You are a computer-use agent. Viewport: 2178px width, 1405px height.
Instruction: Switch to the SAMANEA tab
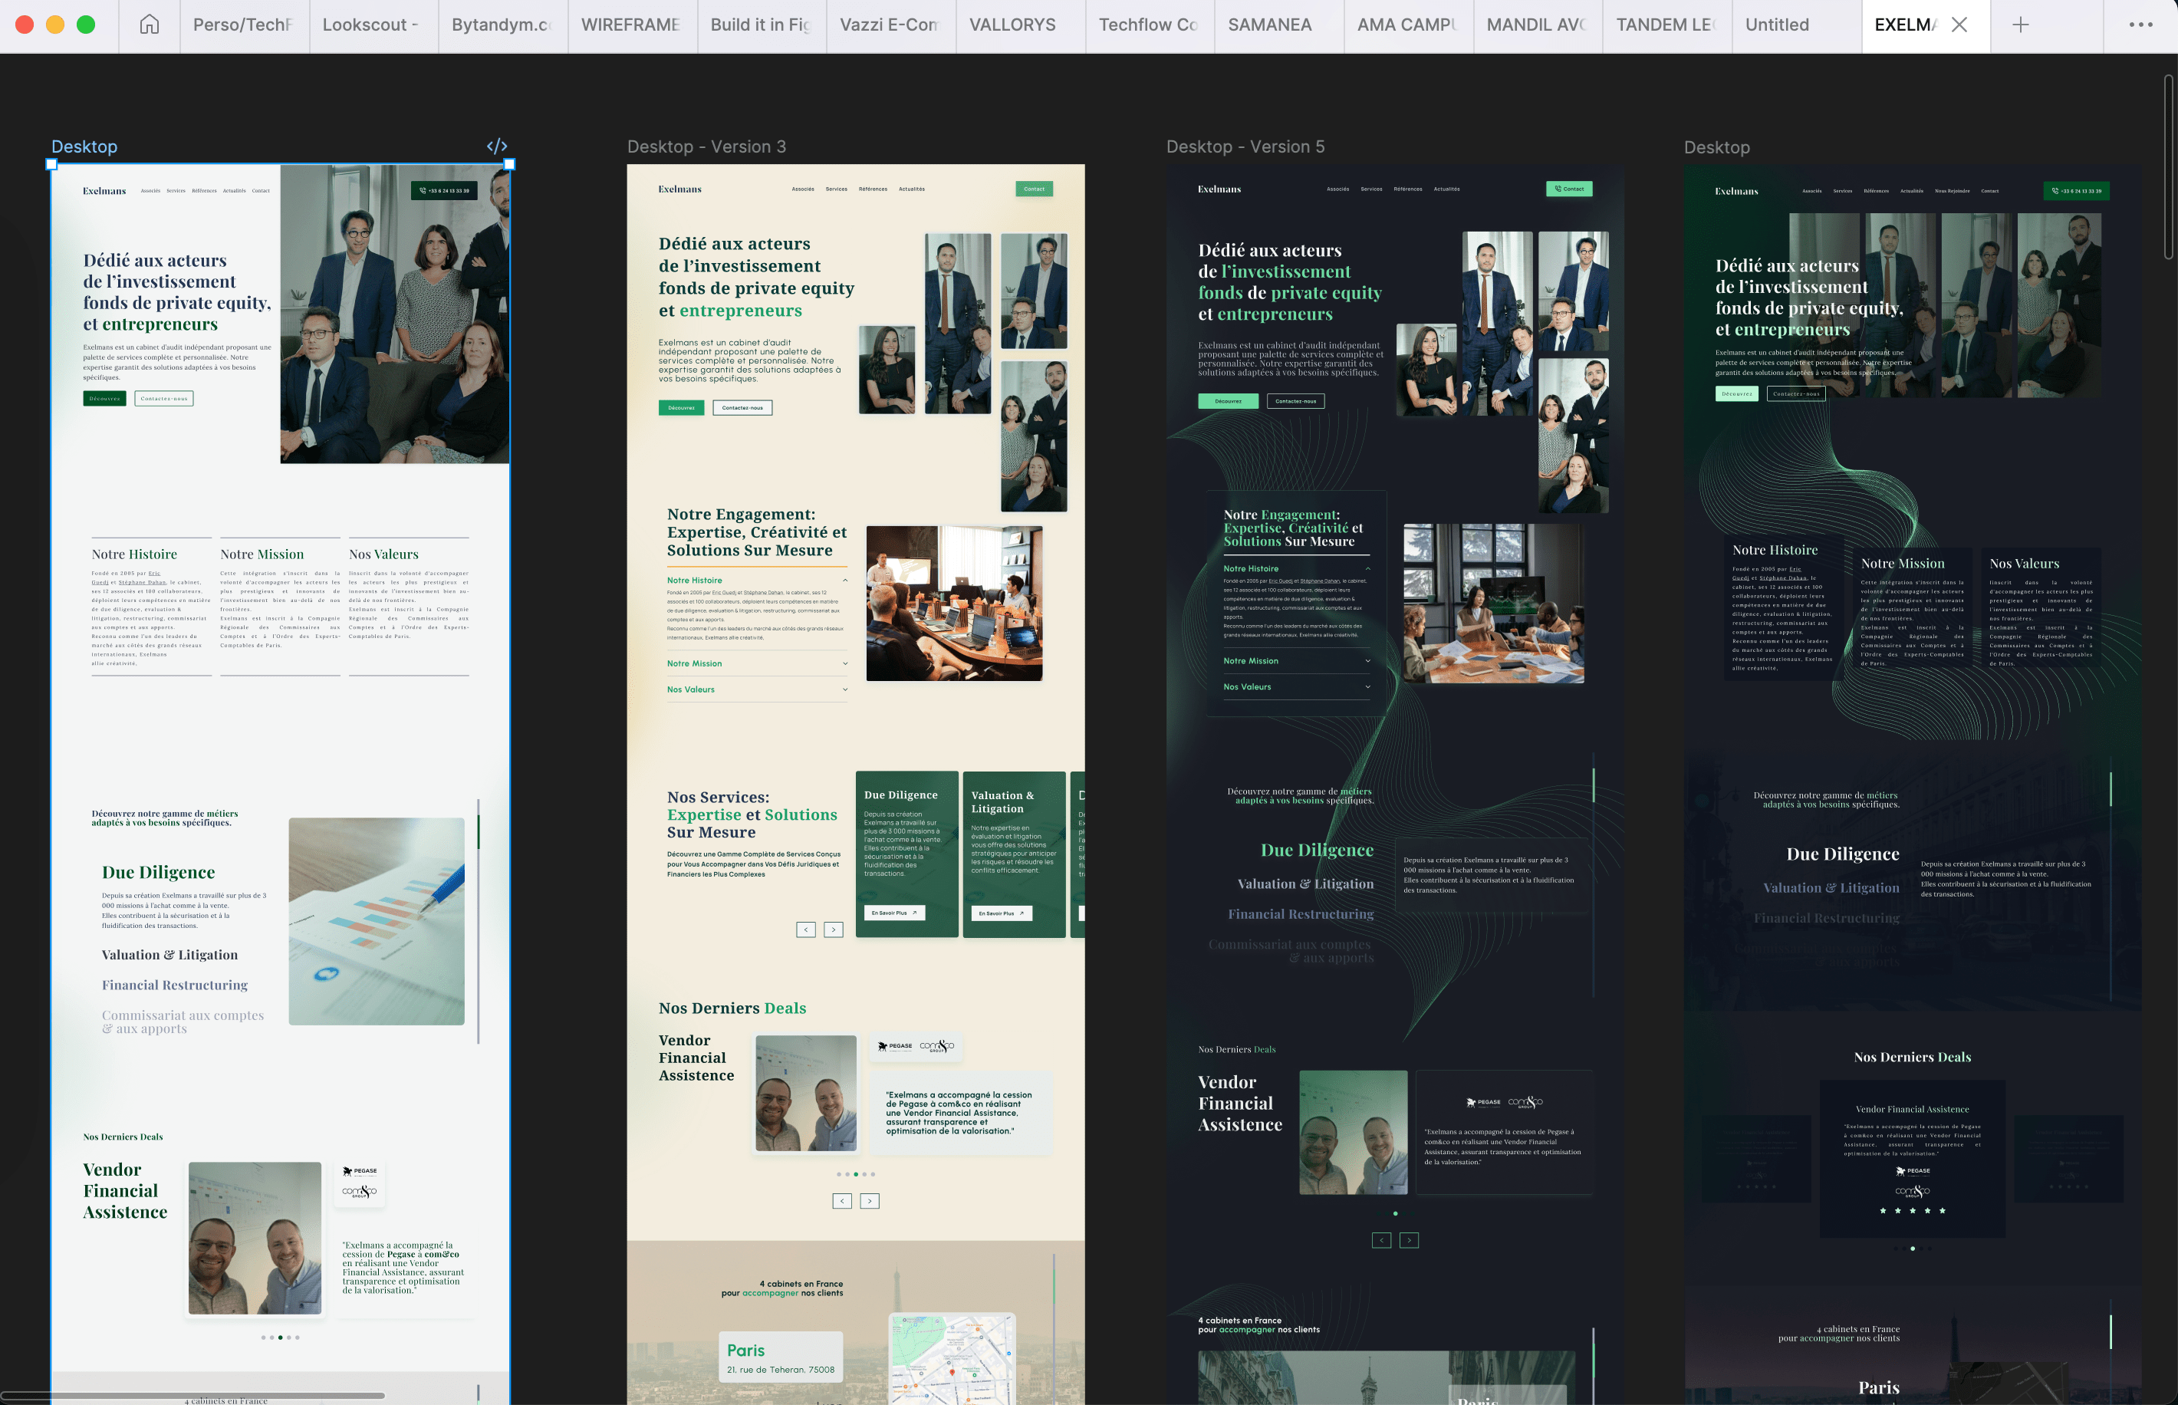(x=1269, y=25)
